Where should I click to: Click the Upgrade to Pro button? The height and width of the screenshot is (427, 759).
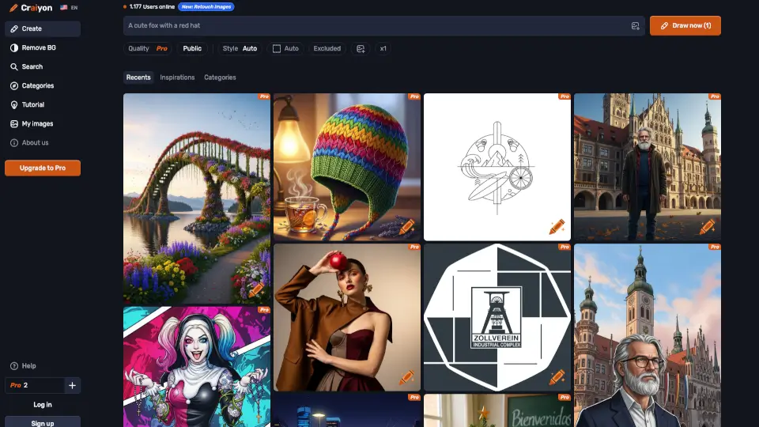[43, 168]
